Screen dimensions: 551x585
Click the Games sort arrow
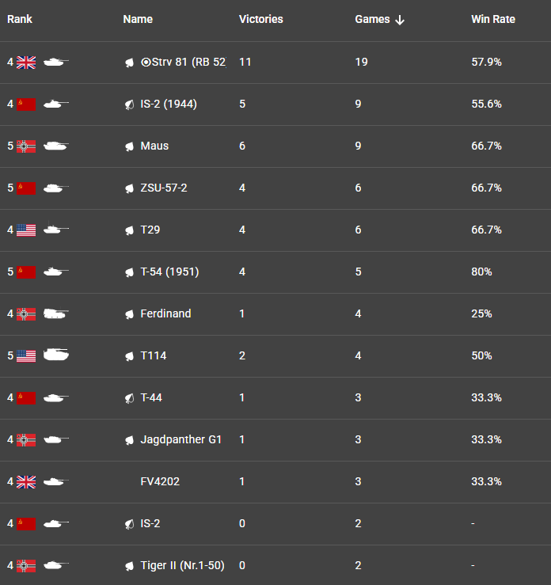400,20
